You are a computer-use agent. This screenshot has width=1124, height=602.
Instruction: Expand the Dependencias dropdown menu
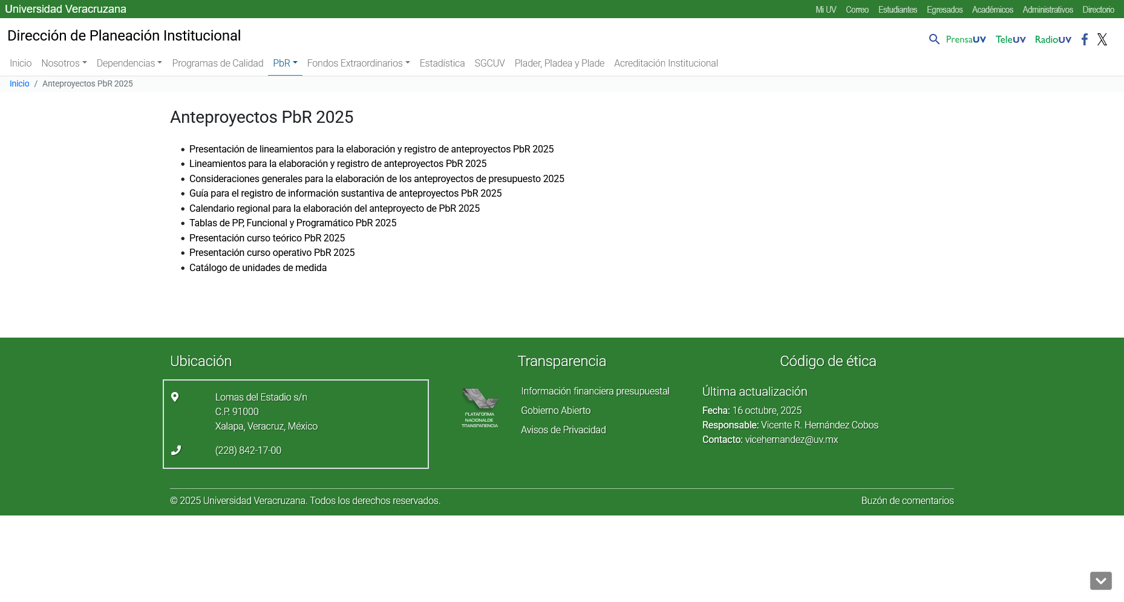point(129,63)
